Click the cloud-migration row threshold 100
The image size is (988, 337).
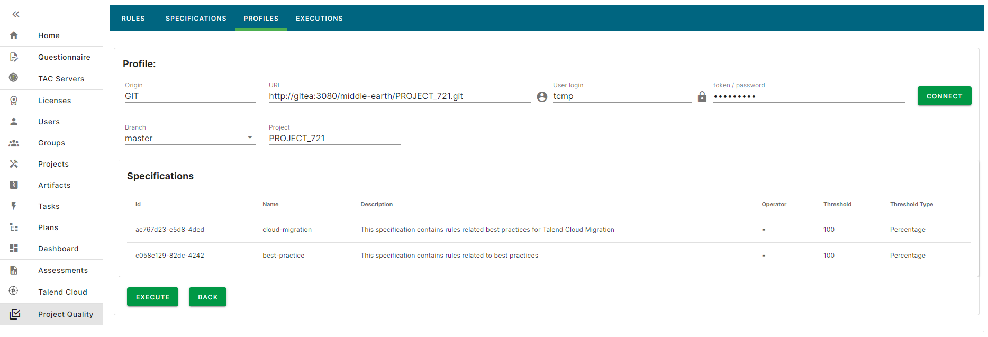pos(829,230)
